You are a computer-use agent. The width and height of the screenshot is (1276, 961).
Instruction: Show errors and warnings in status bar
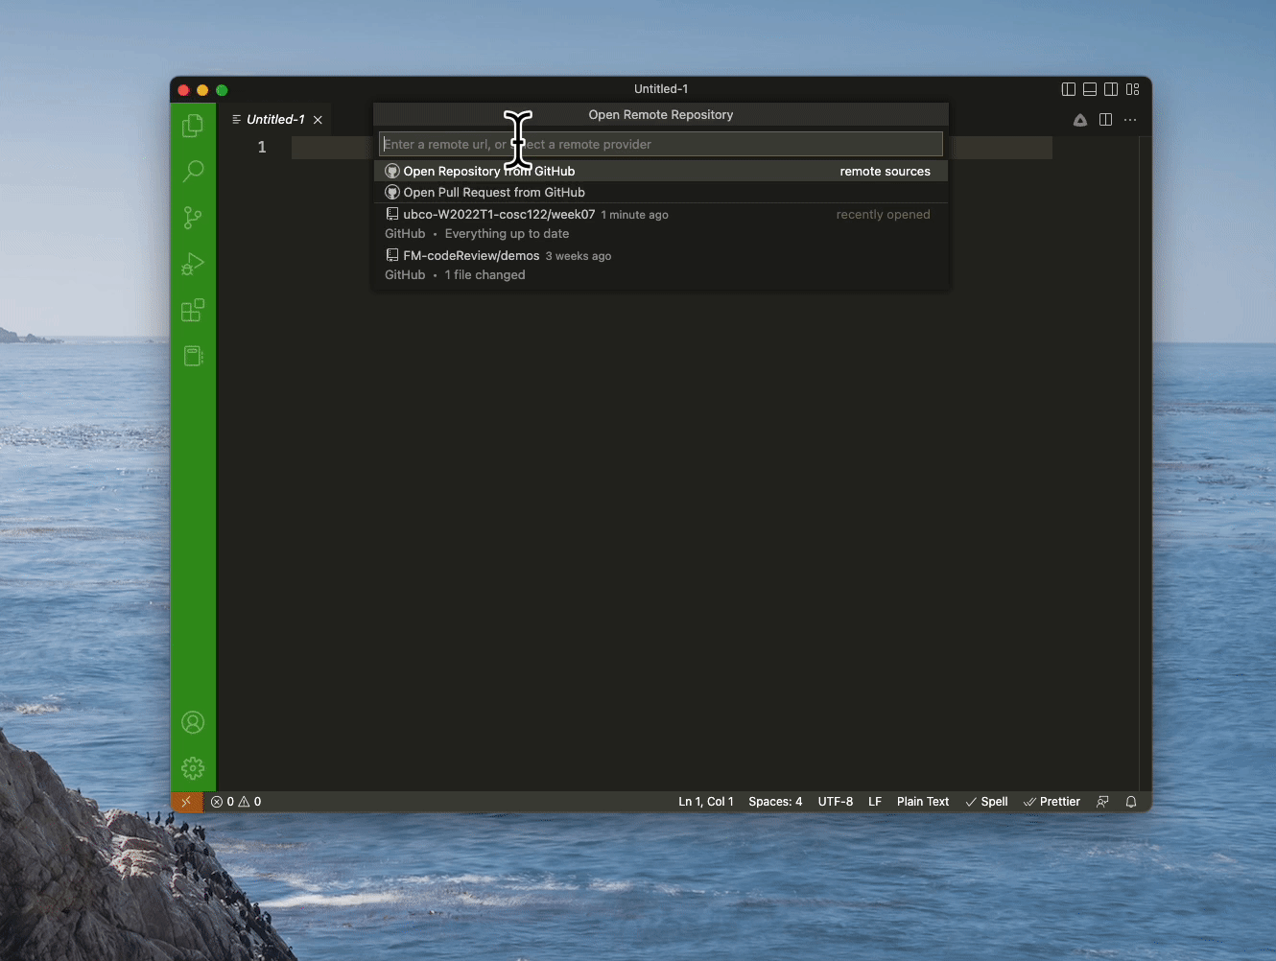(x=236, y=802)
